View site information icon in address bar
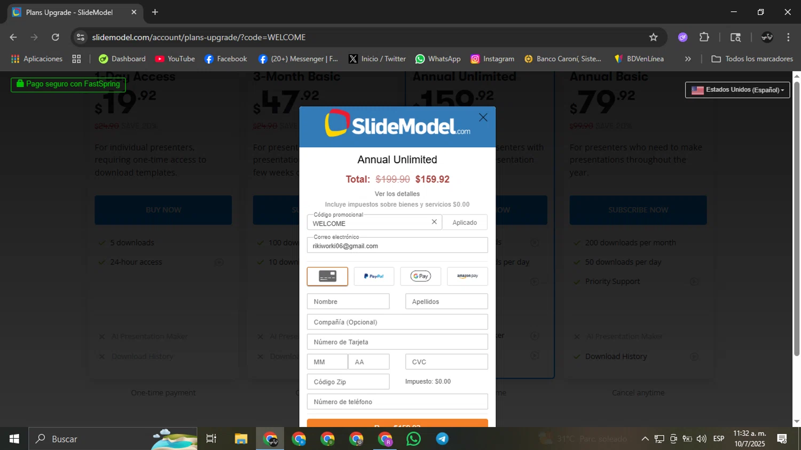The width and height of the screenshot is (801, 450). [x=81, y=37]
